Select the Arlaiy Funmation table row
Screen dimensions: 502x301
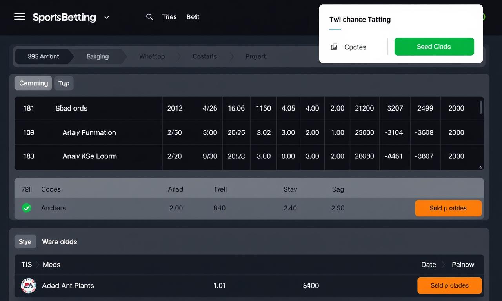click(x=89, y=132)
